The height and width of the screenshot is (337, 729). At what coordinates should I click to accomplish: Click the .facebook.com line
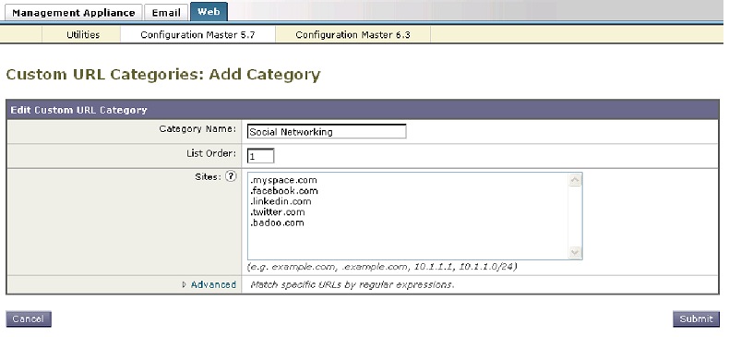(x=284, y=190)
